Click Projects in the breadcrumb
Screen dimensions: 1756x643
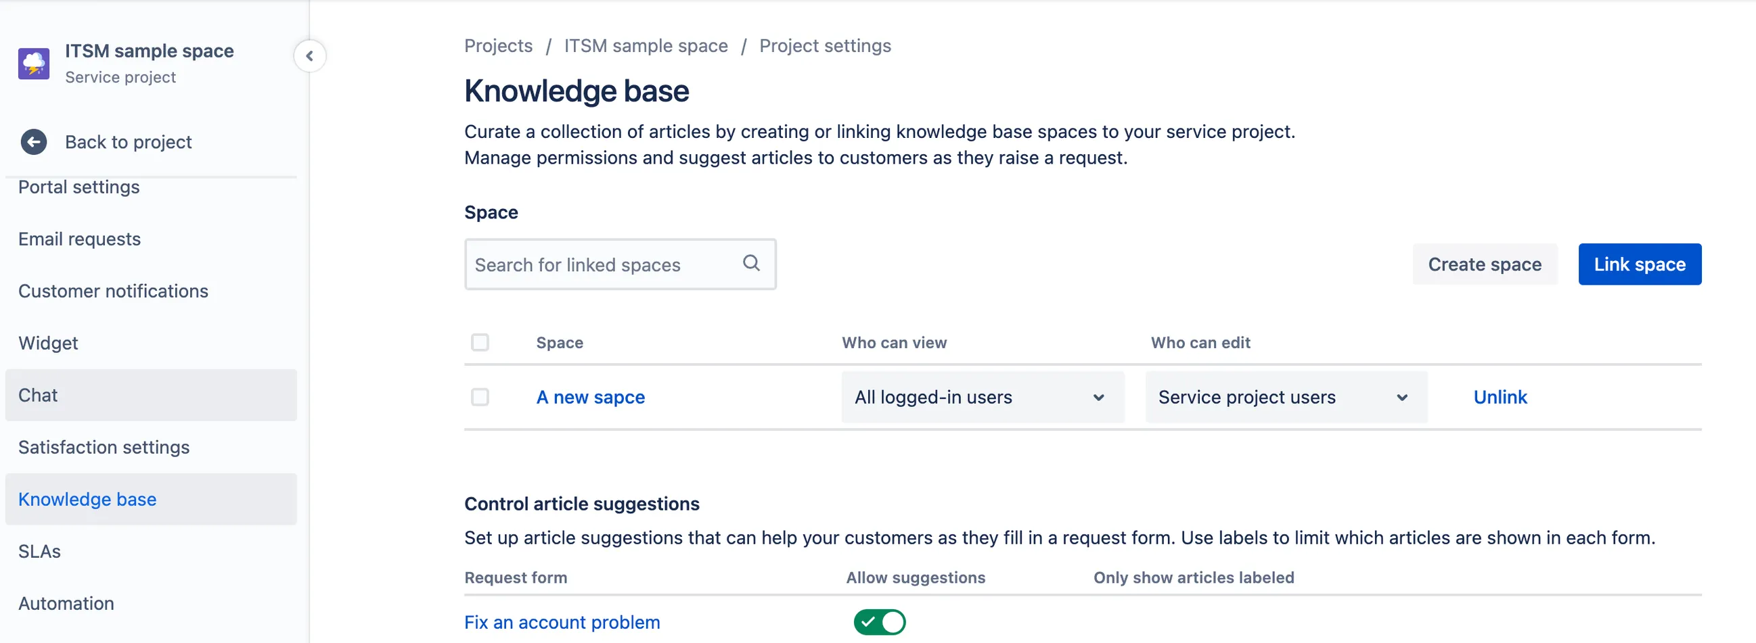pyautogui.click(x=498, y=45)
